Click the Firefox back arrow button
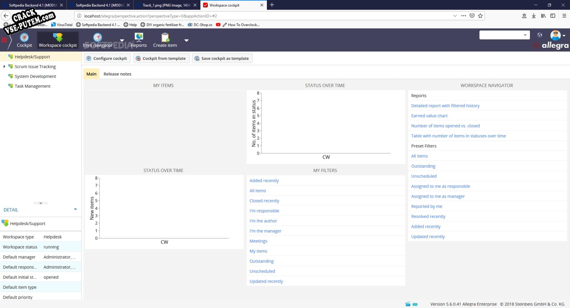 click(6, 16)
